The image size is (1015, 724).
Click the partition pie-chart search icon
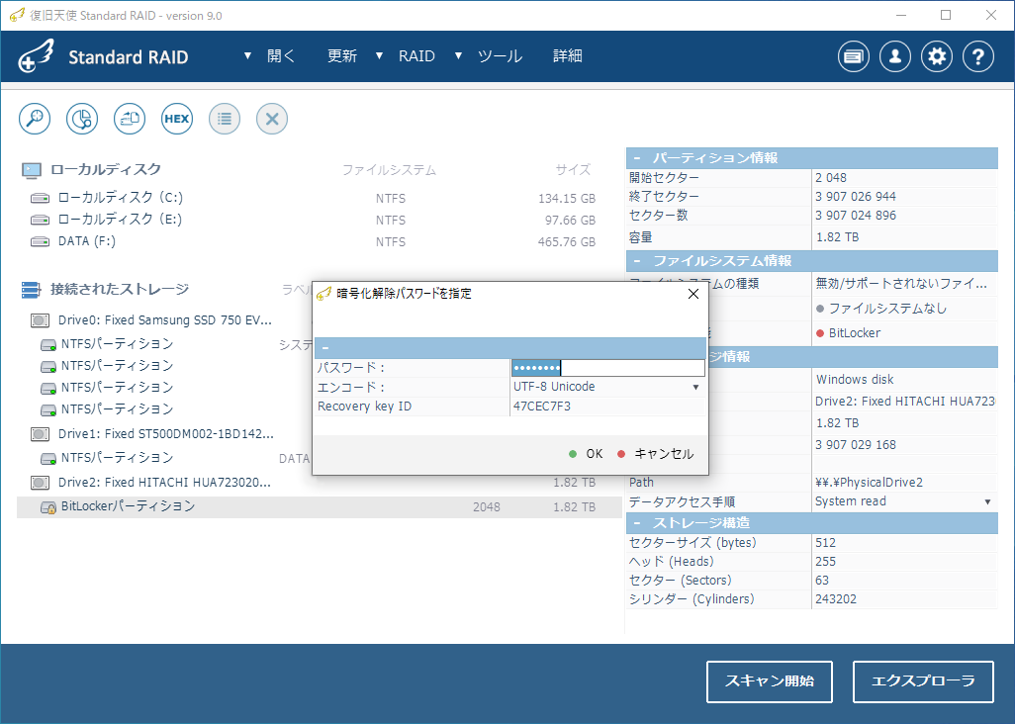(82, 119)
